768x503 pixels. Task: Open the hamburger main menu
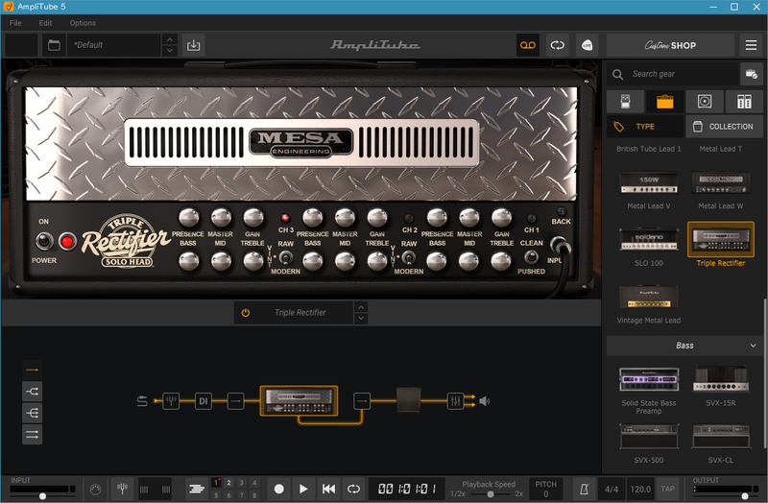(x=751, y=45)
